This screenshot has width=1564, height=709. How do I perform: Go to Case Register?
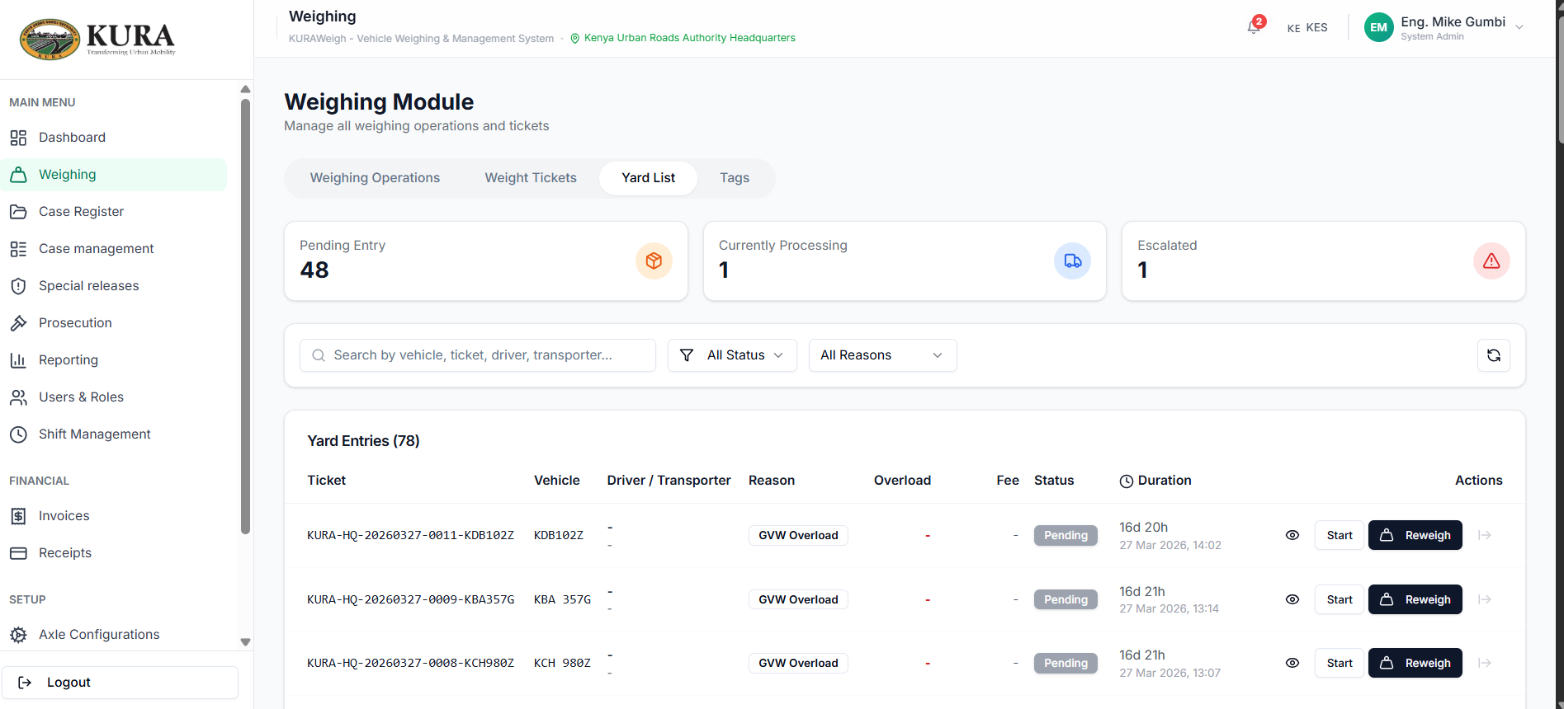tap(114, 212)
